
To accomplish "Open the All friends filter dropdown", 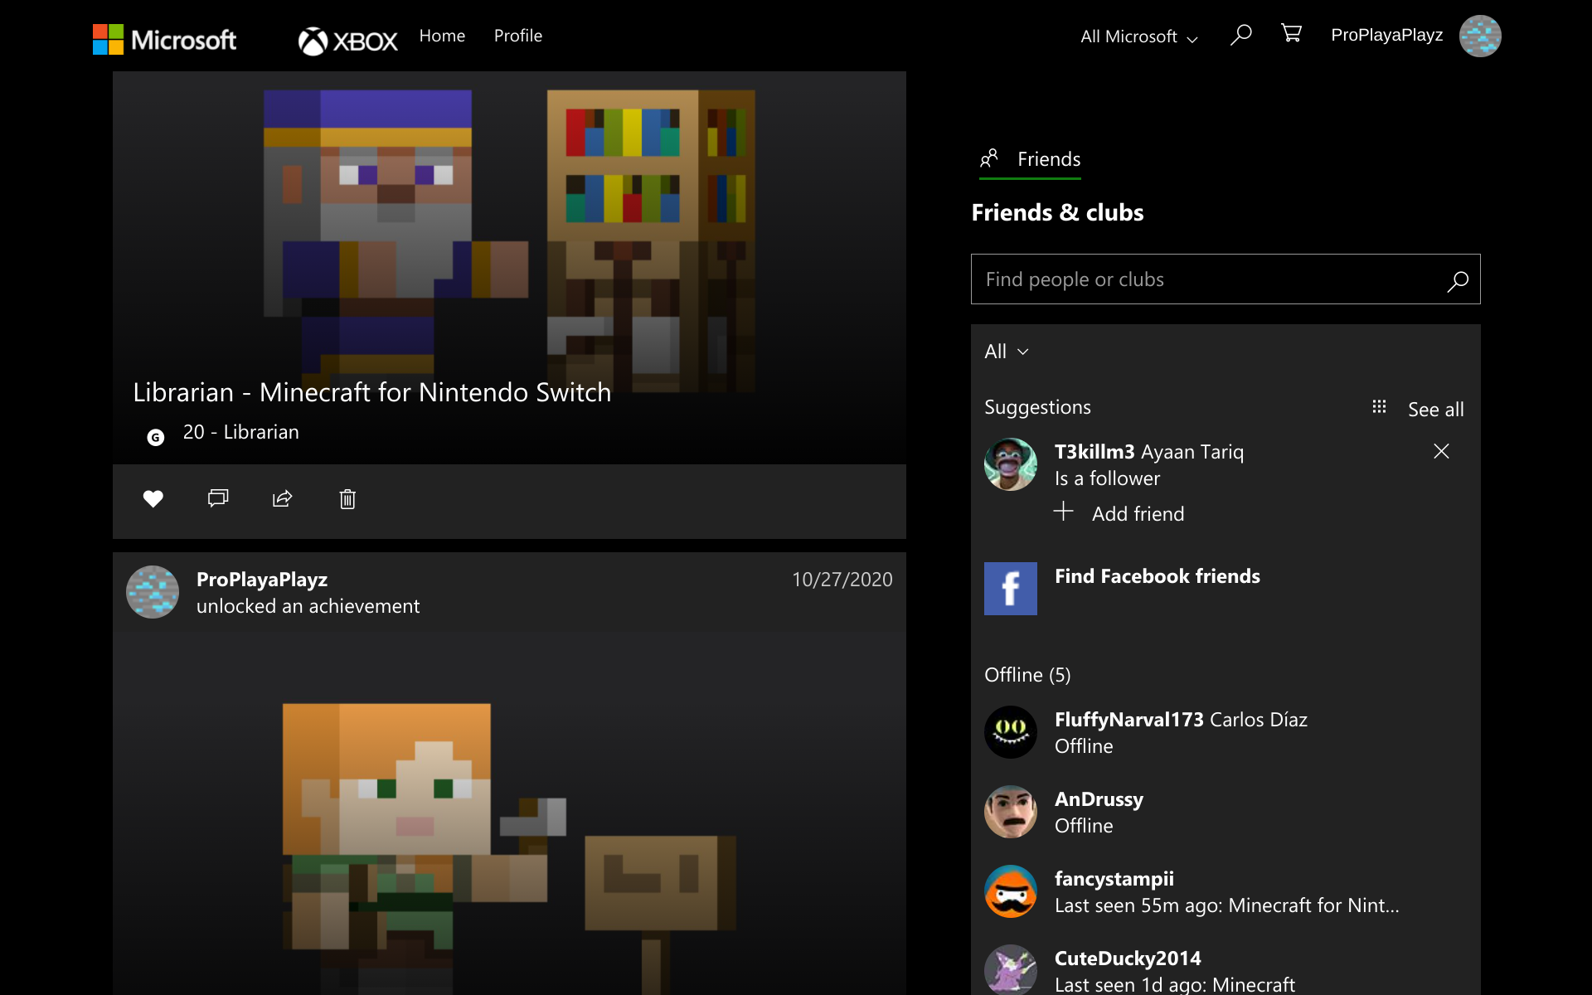I will pyautogui.click(x=1006, y=352).
